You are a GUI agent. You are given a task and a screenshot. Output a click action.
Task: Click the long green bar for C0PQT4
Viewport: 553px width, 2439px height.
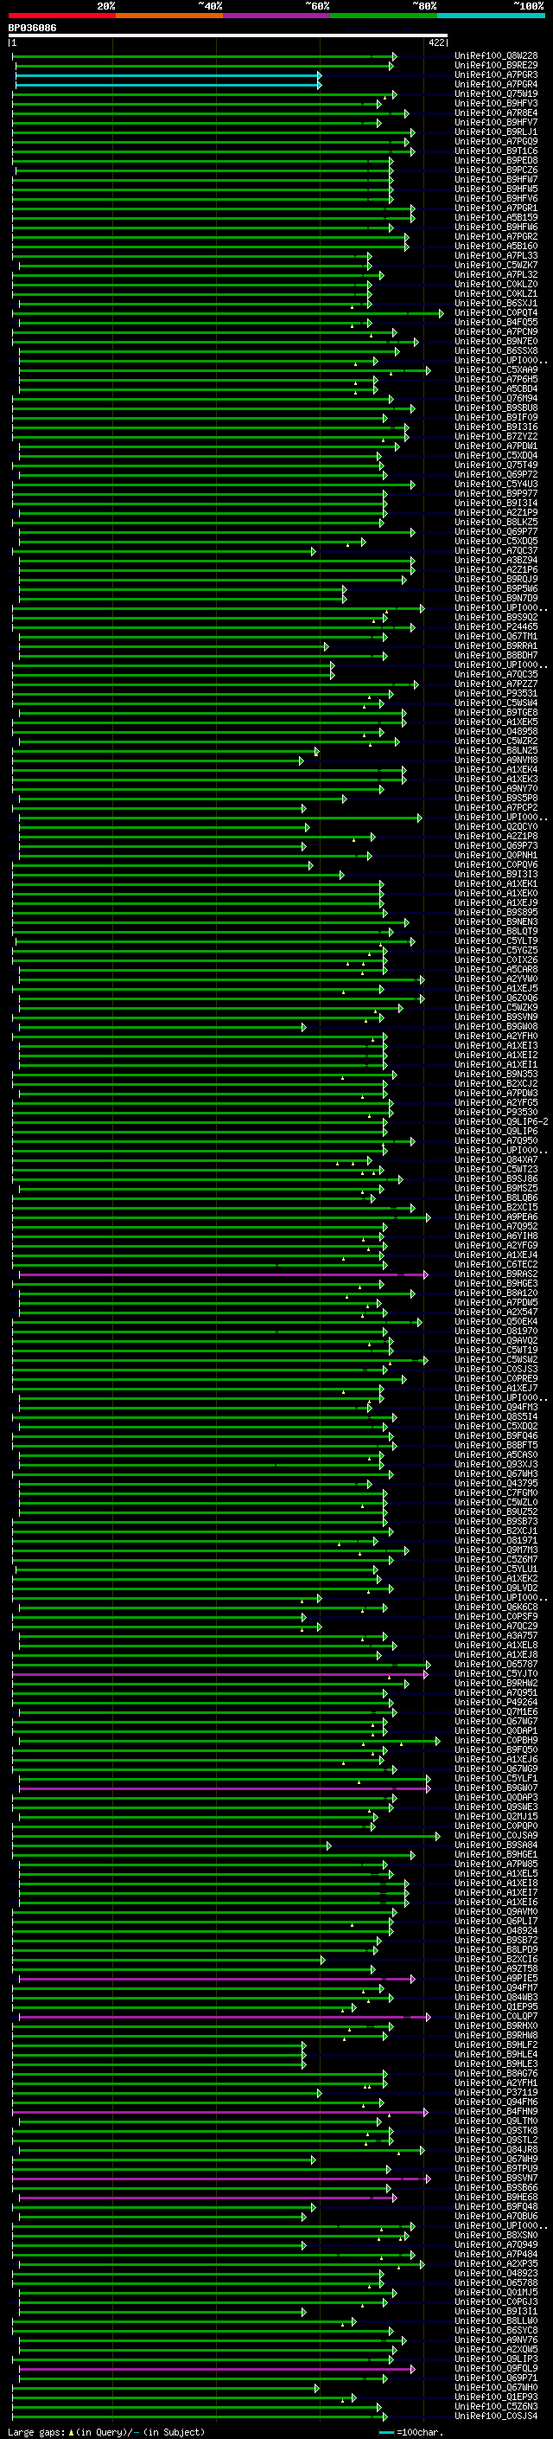coord(228,312)
